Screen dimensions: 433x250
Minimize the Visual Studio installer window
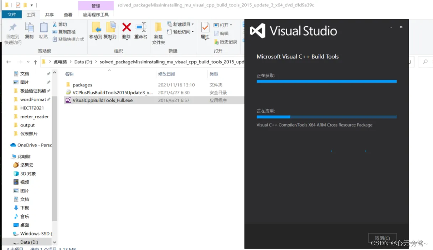(391, 27)
